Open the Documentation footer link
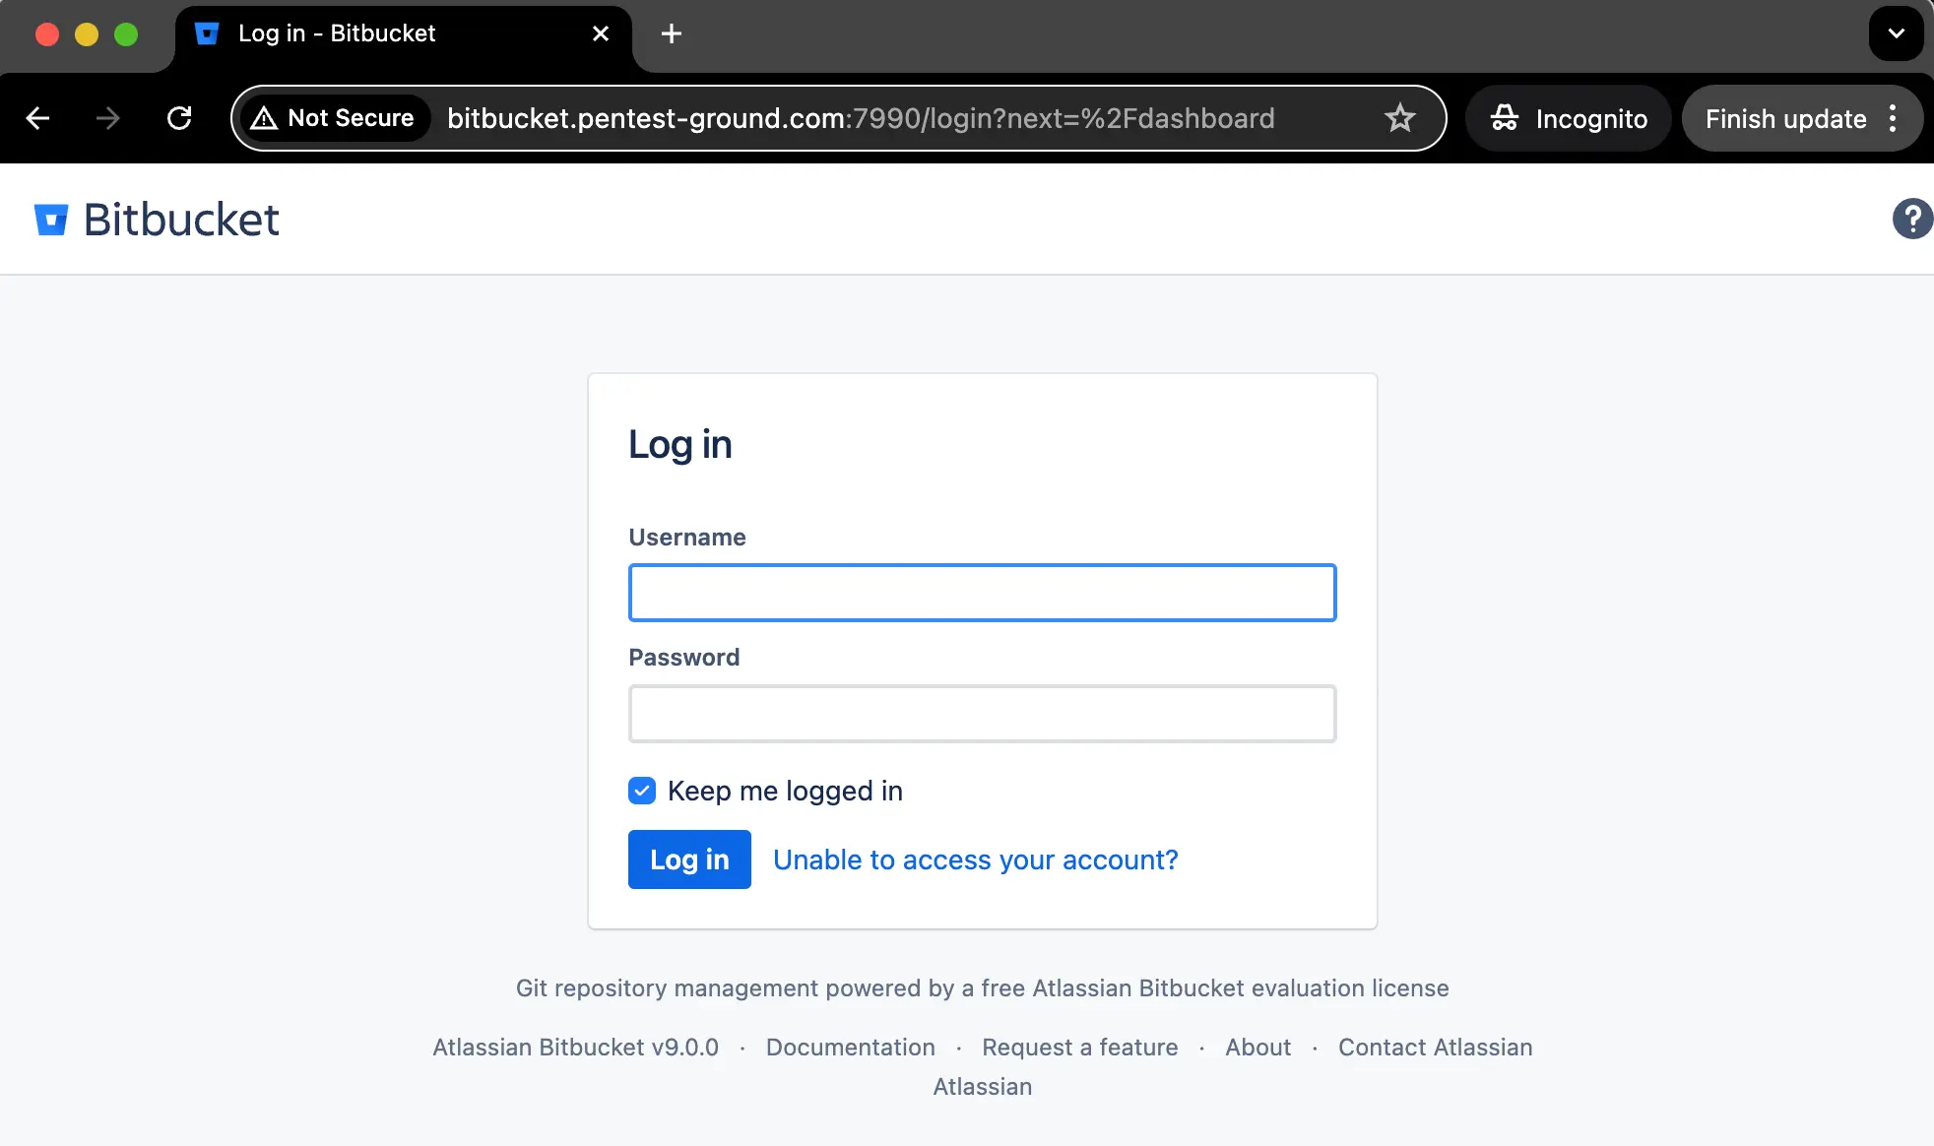Screen dimensions: 1934x1146 coord(851,1047)
